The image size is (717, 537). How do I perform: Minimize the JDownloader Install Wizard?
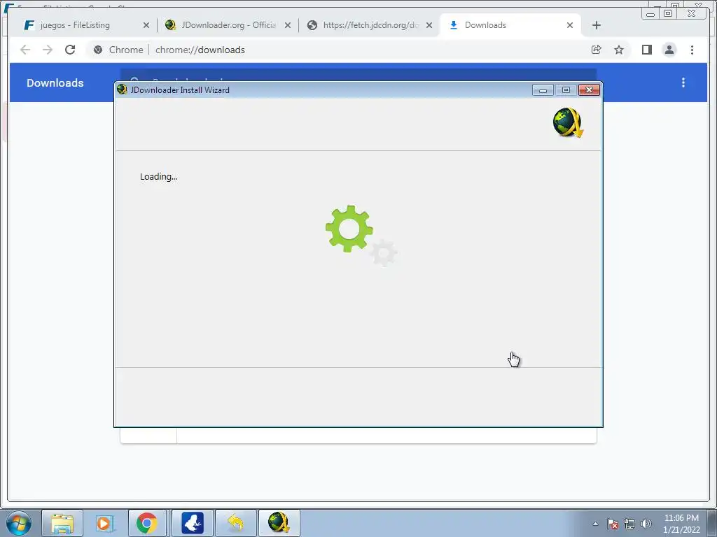click(543, 90)
